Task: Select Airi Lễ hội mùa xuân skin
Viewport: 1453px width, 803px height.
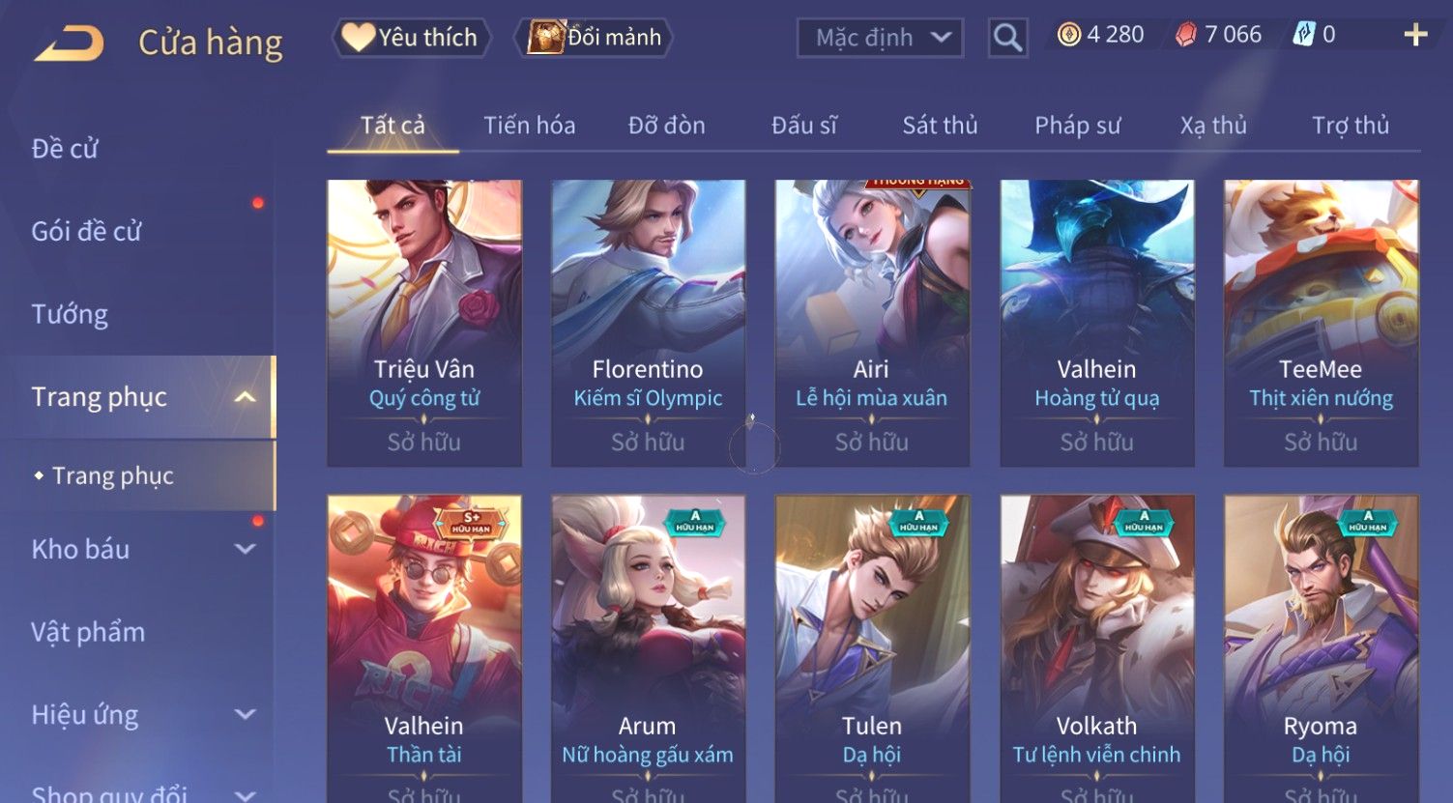Action: tap(872, 323)
